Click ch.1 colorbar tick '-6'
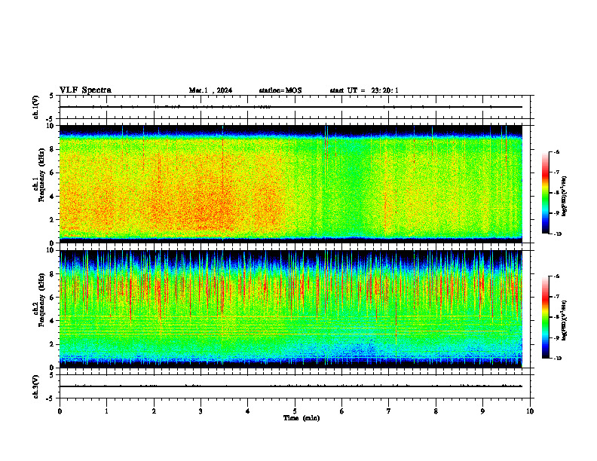 556,151
